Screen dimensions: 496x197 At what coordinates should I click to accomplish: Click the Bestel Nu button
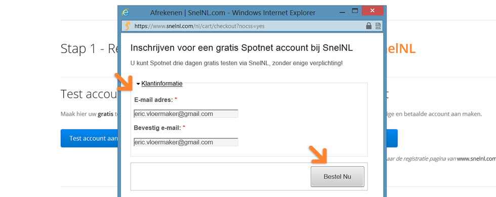click(x=337, y=177)
